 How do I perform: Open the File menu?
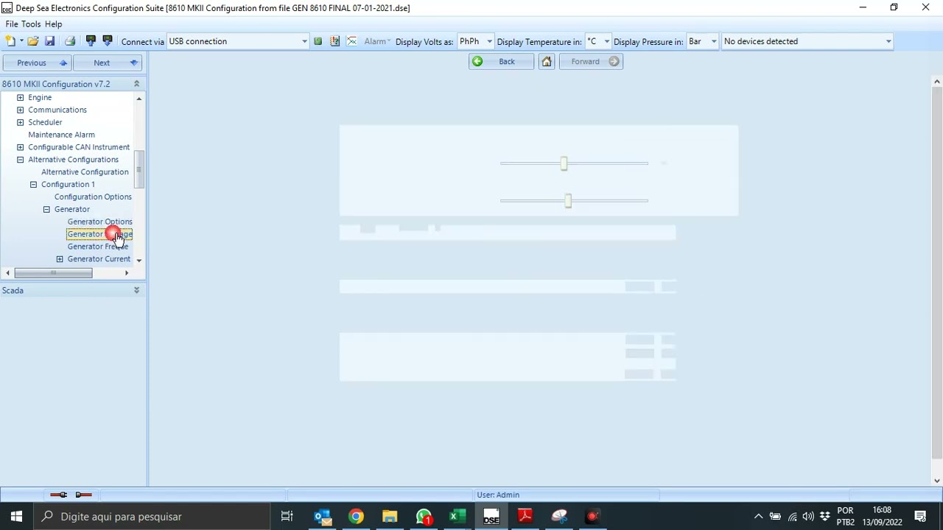pyautogui.click(x=12, y=24)
